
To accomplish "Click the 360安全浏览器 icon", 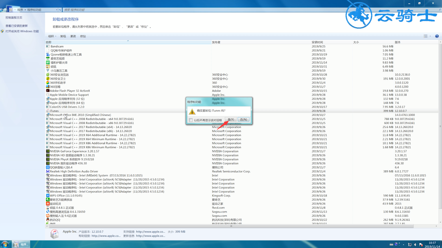I will [x=48, y=75].
